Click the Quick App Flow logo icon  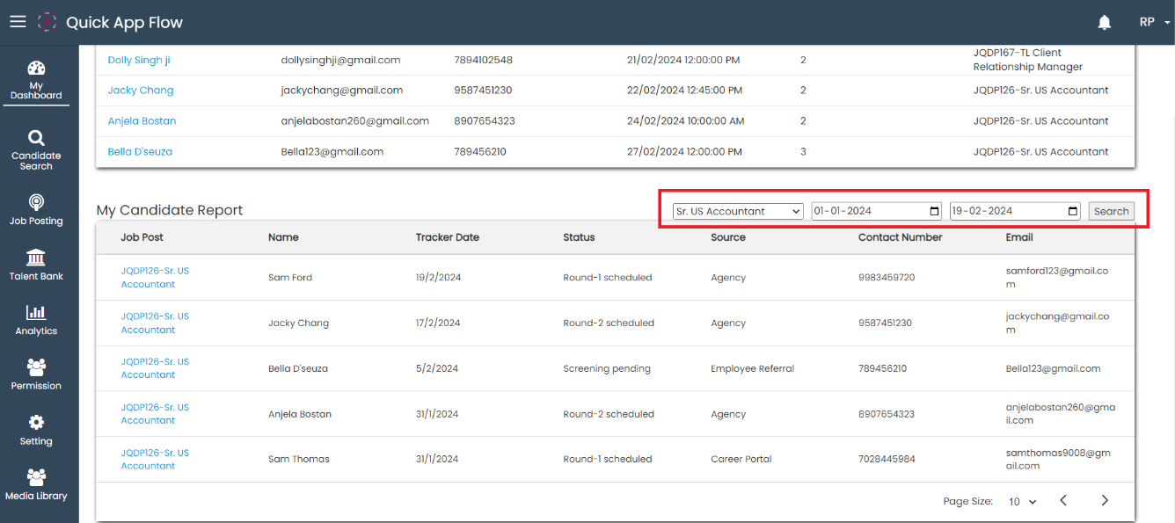(x=47, y=22)
